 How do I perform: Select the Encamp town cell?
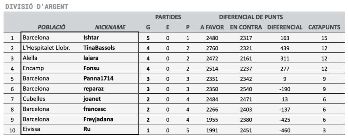[x=33, y=68]
